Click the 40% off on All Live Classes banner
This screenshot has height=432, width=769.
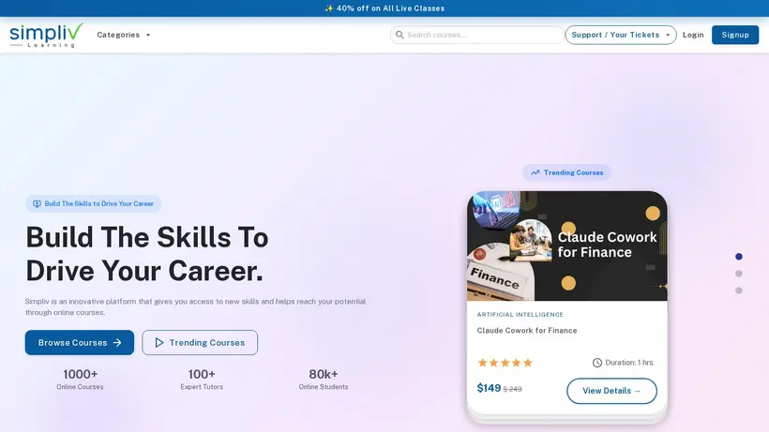point(384,8)
